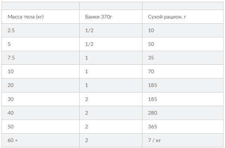The image size is (225, 148).
Task: Click the cans value in the 2.5 kg row
Action: pos(111,30)
